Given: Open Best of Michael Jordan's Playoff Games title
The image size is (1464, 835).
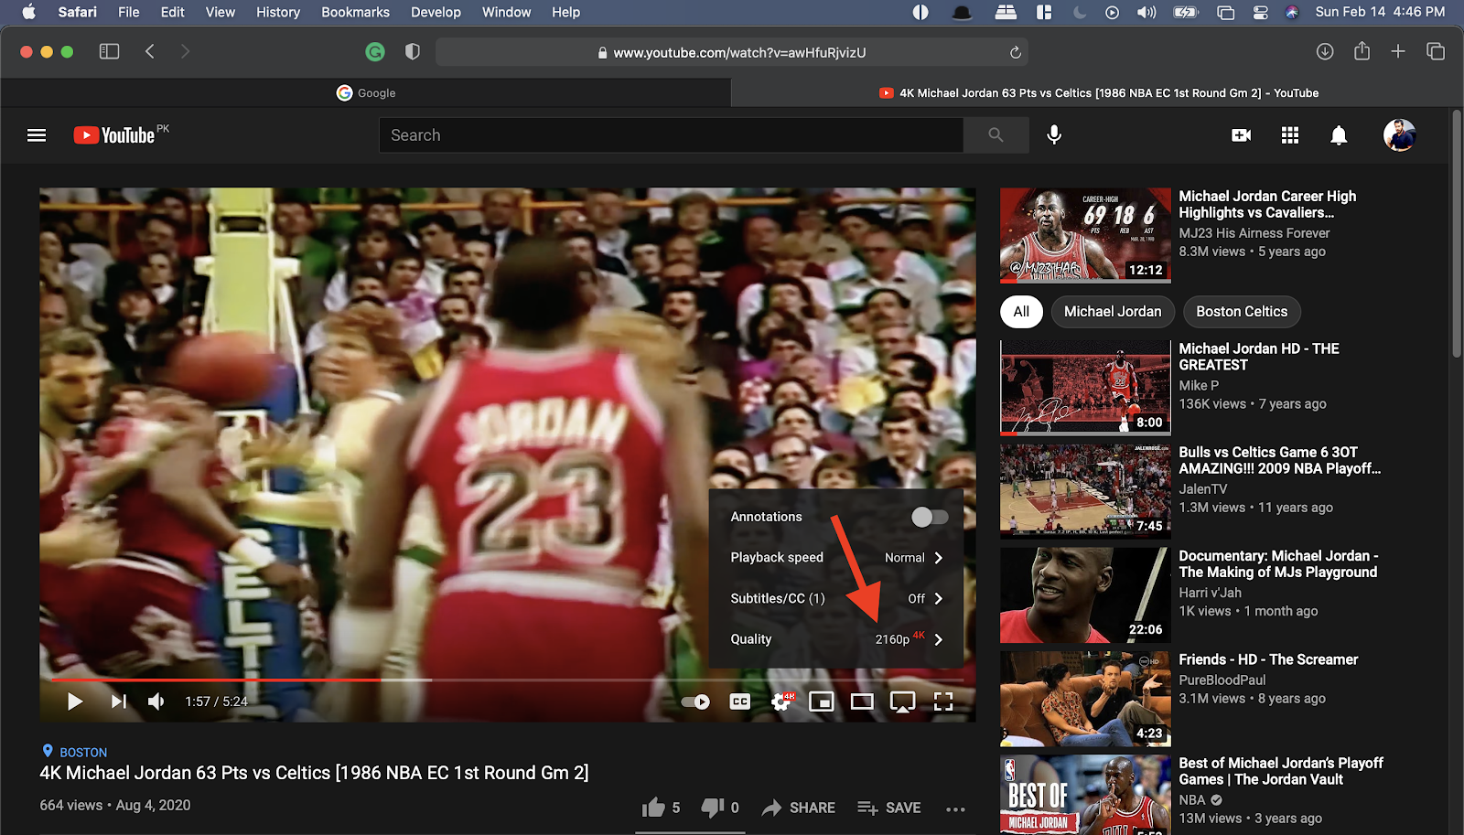Looking at the screenshot, I should [1281, 771].
